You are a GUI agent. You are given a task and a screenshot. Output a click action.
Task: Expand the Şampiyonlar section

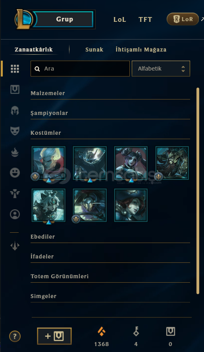click(x=110, y=113)
